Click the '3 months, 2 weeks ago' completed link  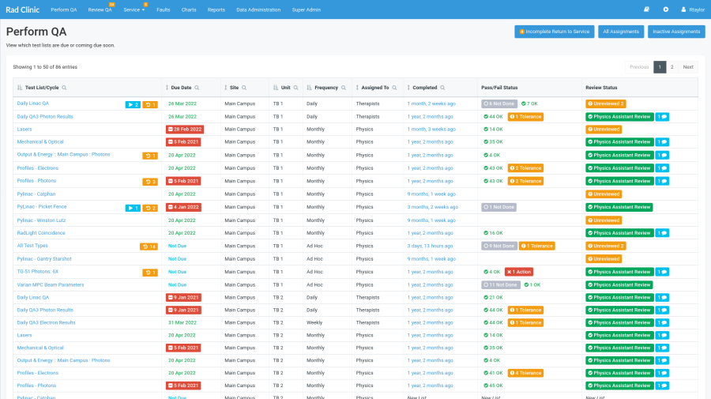tap(433, 207)
